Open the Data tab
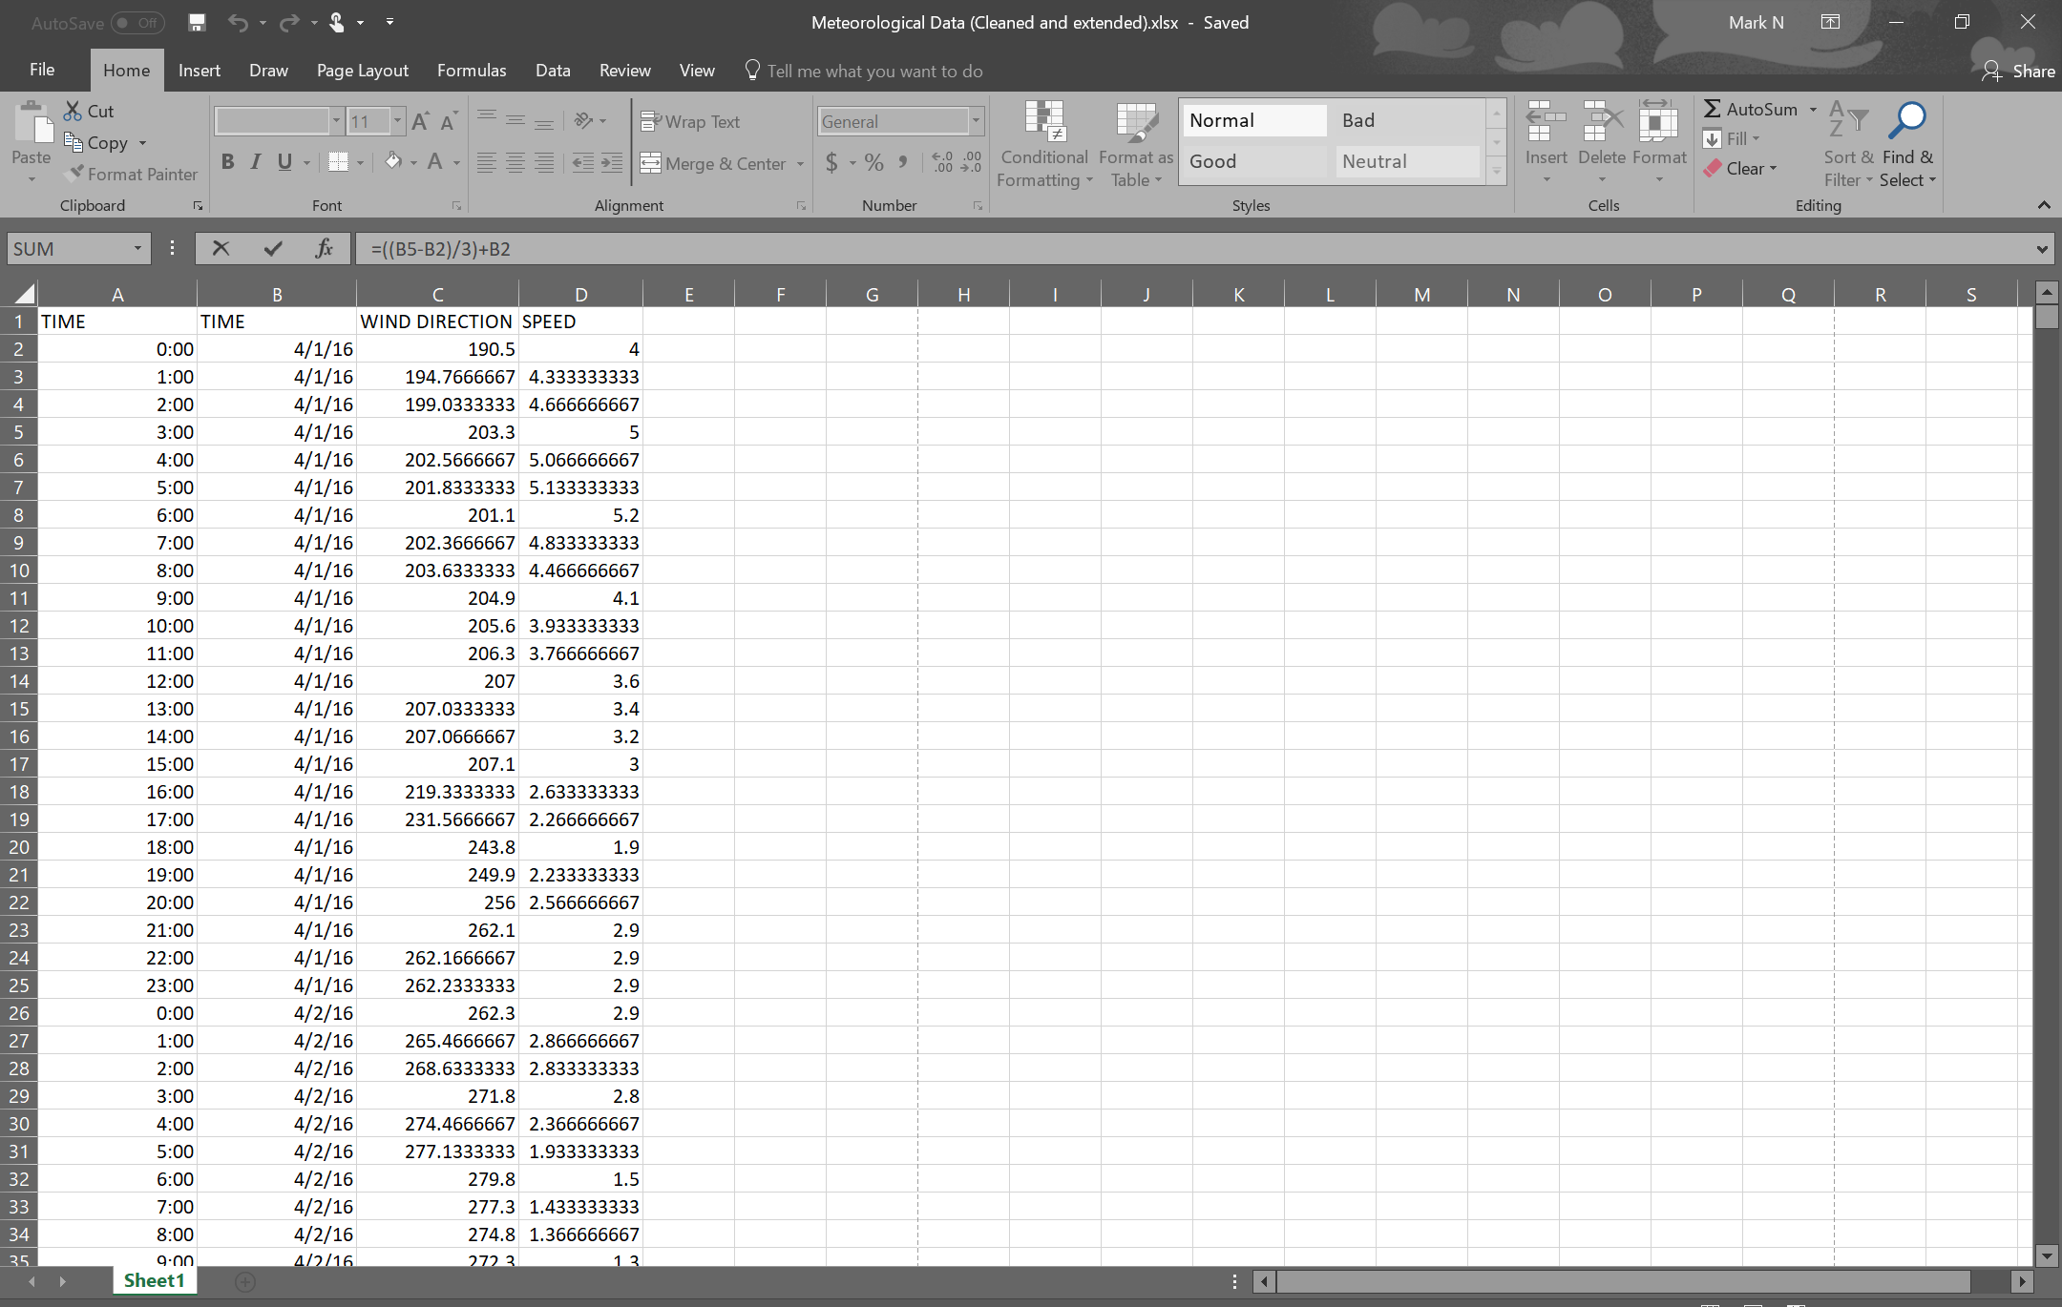2062x1307 pixels. tap(553, 70)
